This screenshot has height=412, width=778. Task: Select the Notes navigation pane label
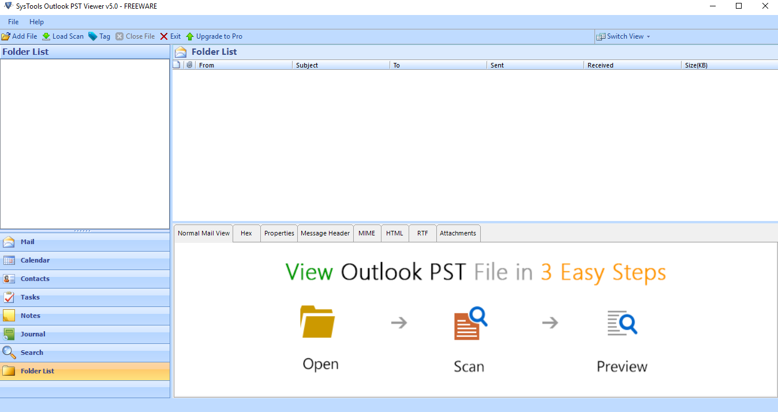point(31,316)
